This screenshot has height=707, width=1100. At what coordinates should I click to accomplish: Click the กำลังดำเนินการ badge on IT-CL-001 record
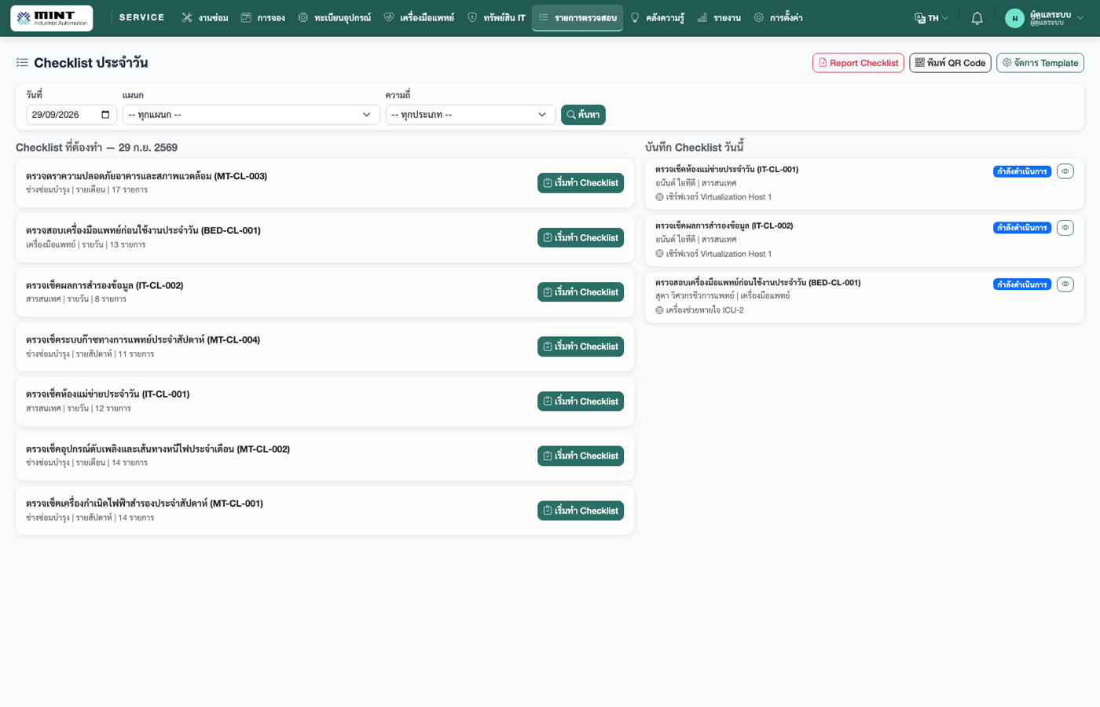(x=1022, y=171)
